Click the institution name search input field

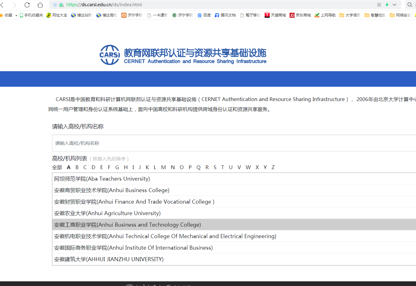click(234, 143)
